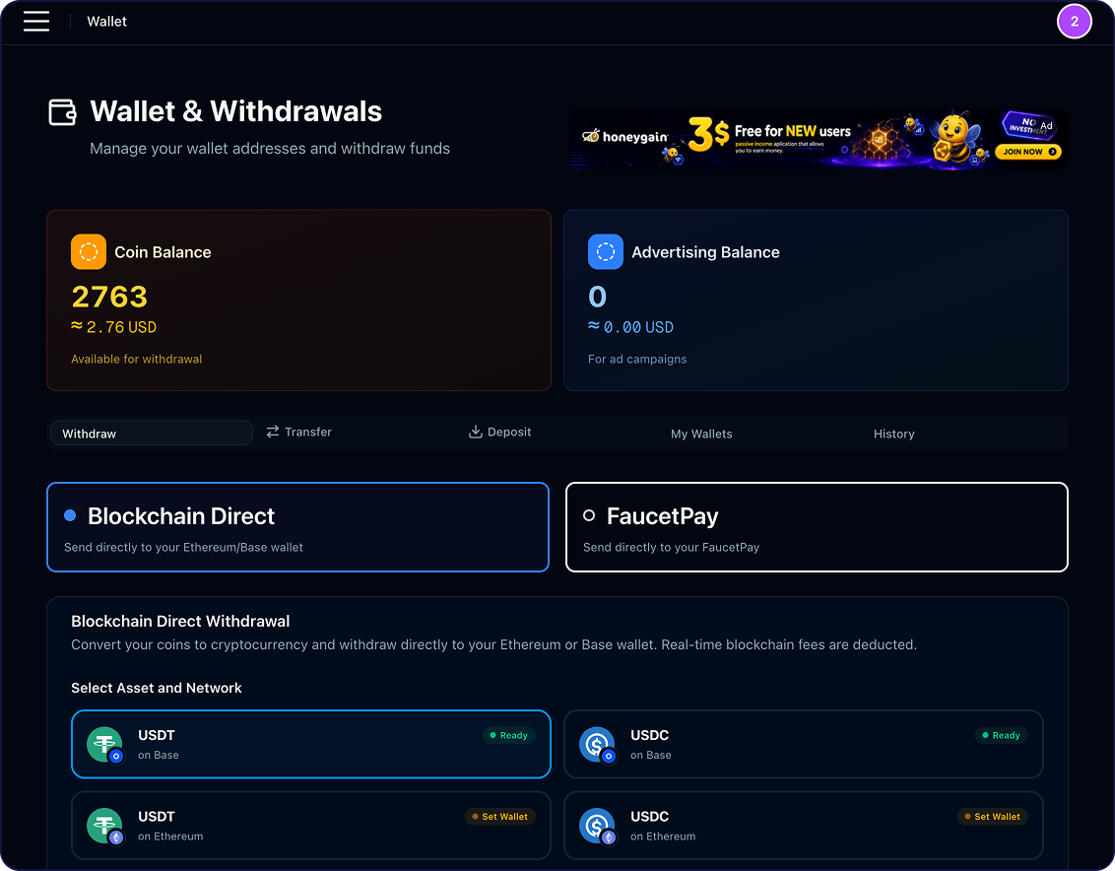Click 'Available for withdrawal' text
Viewport: 1115px width, 871px height.
coord(137,360)
